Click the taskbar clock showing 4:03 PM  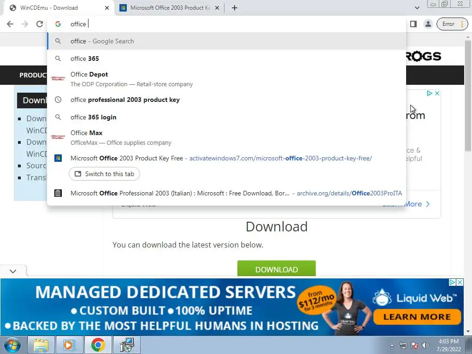[448, 345]
